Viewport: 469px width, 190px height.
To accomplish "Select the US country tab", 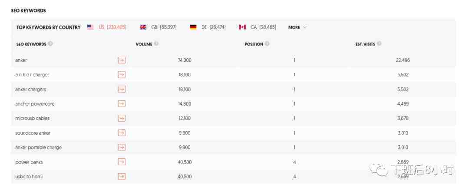I will (x=107, y=27).
